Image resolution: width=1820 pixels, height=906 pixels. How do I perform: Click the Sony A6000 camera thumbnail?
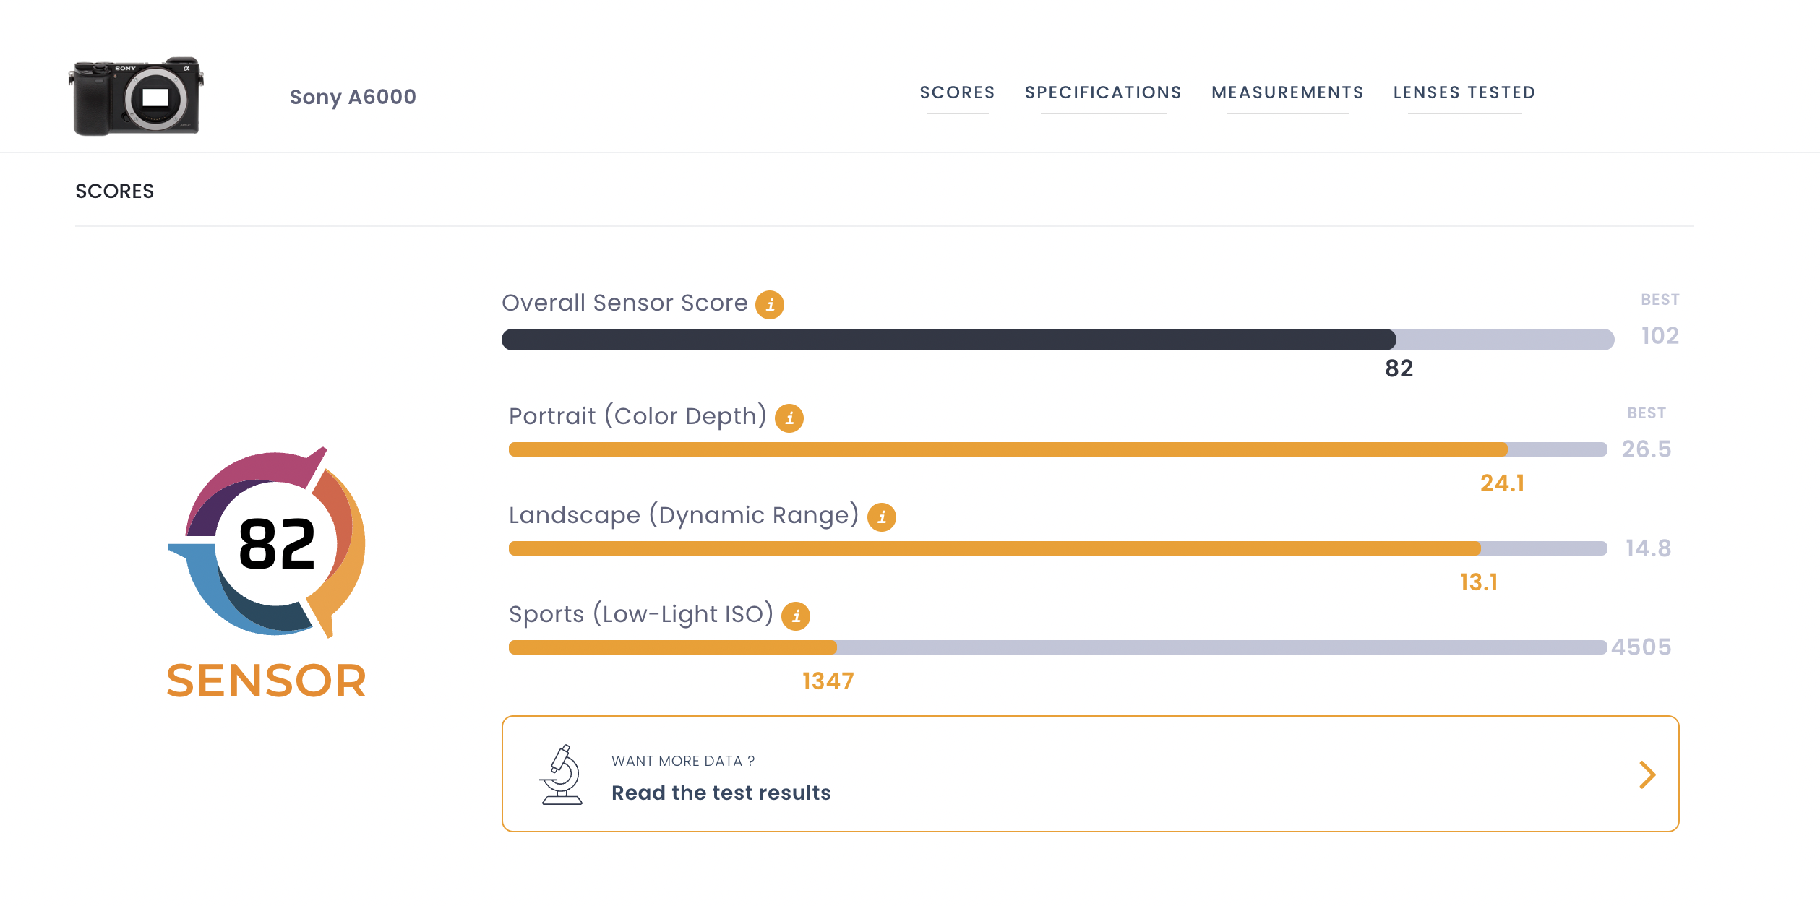click(137, 96)
